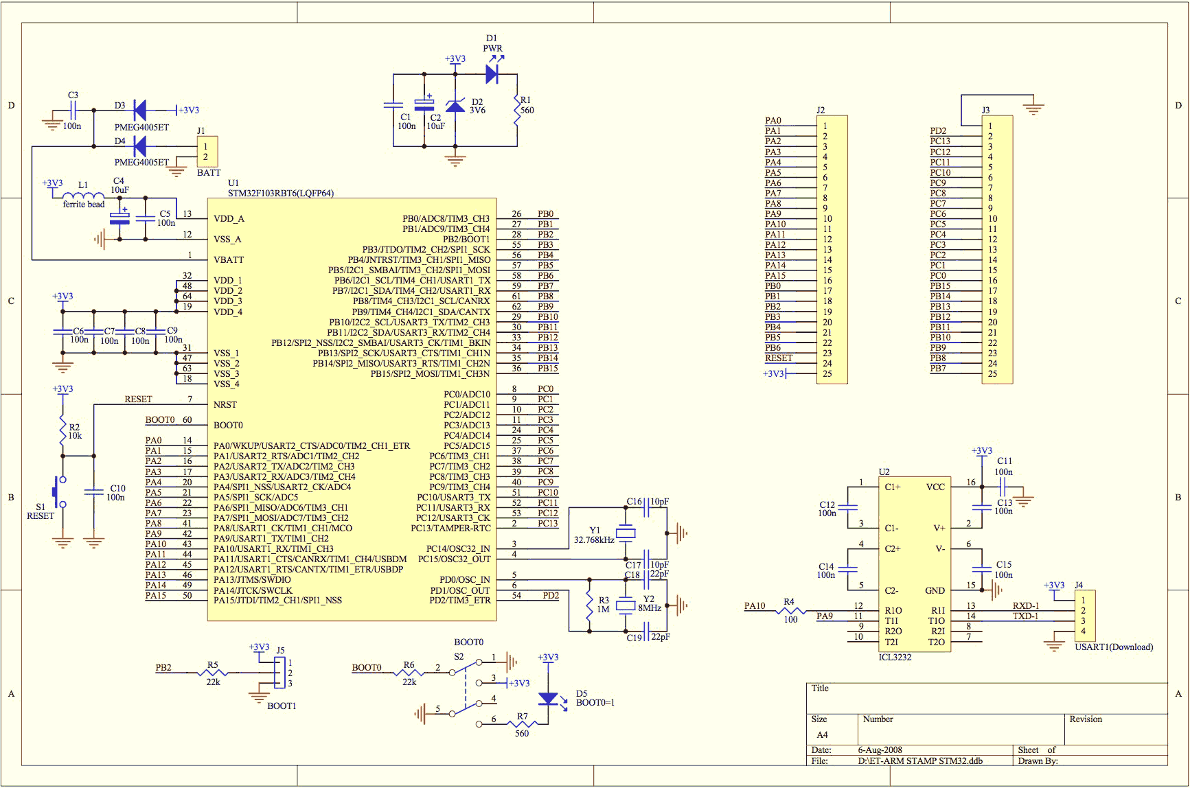Click the D1 PWR LED symbol
The width and height of the screenshot is (1190, 788).
[492, 74]
